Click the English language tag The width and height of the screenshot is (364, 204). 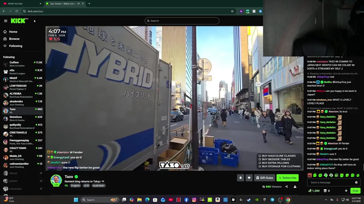[75, 186]
